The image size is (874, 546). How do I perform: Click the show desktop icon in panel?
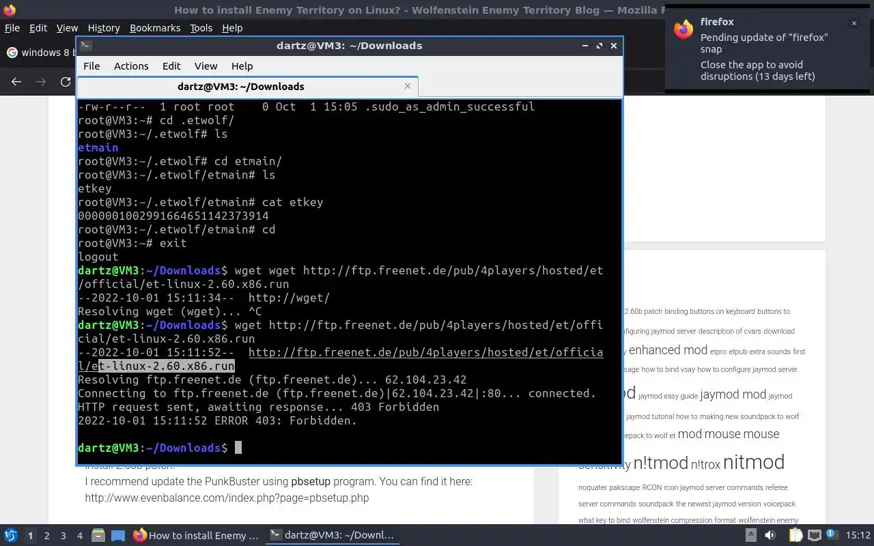118,536
